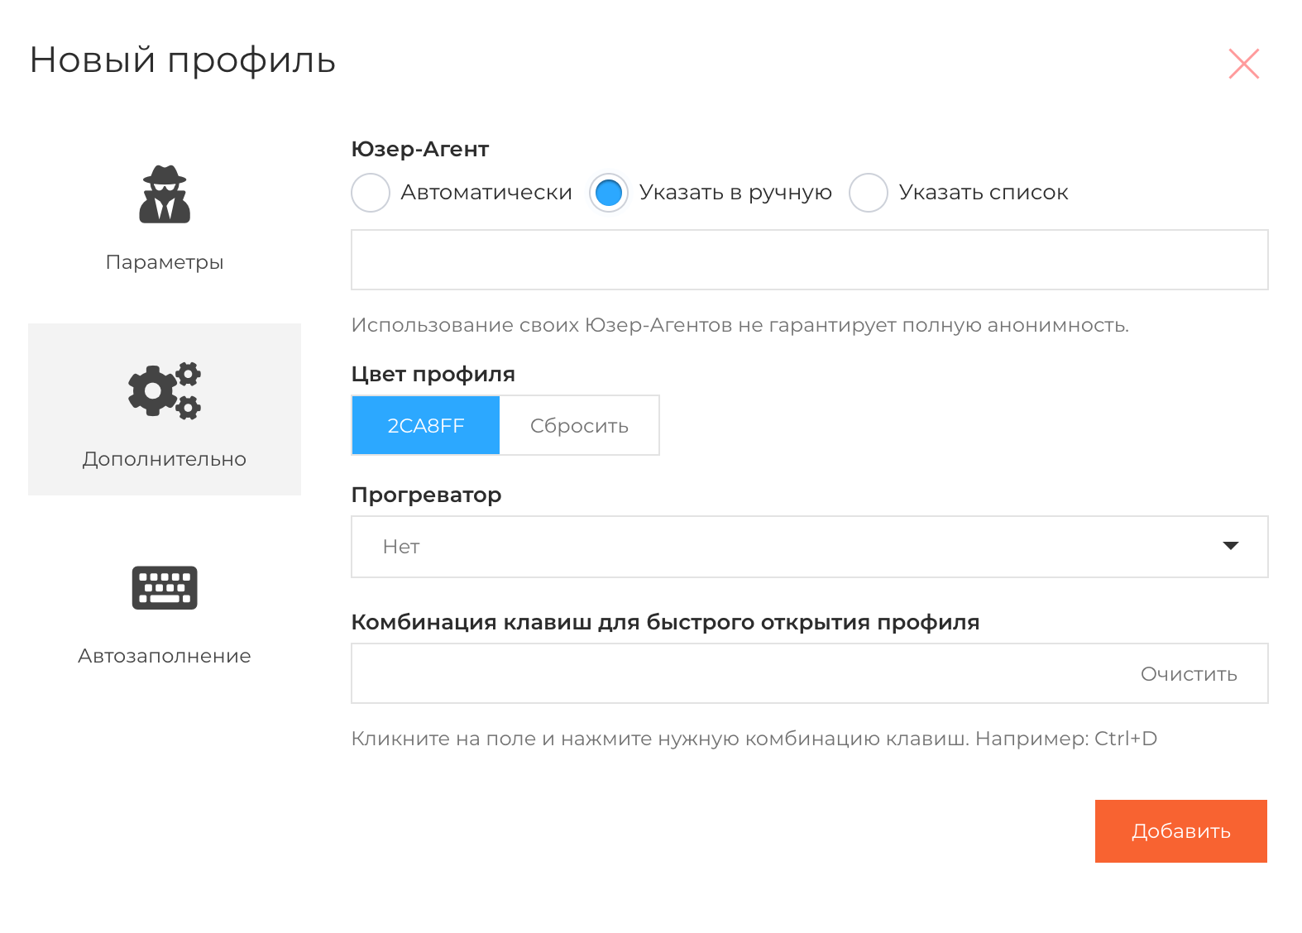Select the Автоматически radio button circle

point(371,193)
